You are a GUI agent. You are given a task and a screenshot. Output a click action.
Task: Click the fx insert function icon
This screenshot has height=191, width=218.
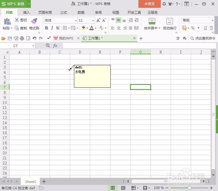tap(55, 46)
